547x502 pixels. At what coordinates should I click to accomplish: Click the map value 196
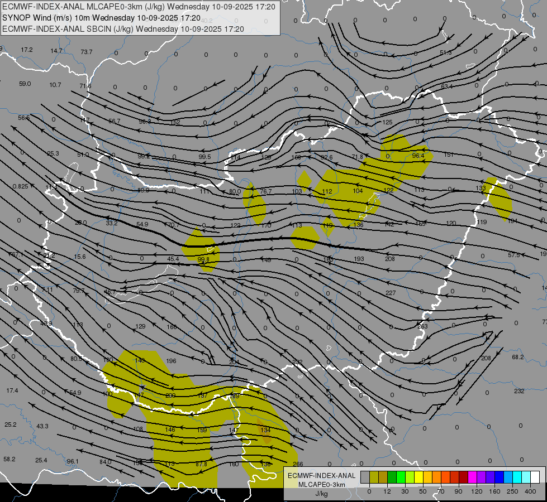(x=172, y=361)
